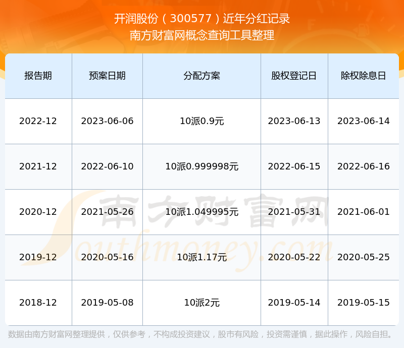Select the 2018-12 report period cell
404x348 pixels.
click(38, 303)
